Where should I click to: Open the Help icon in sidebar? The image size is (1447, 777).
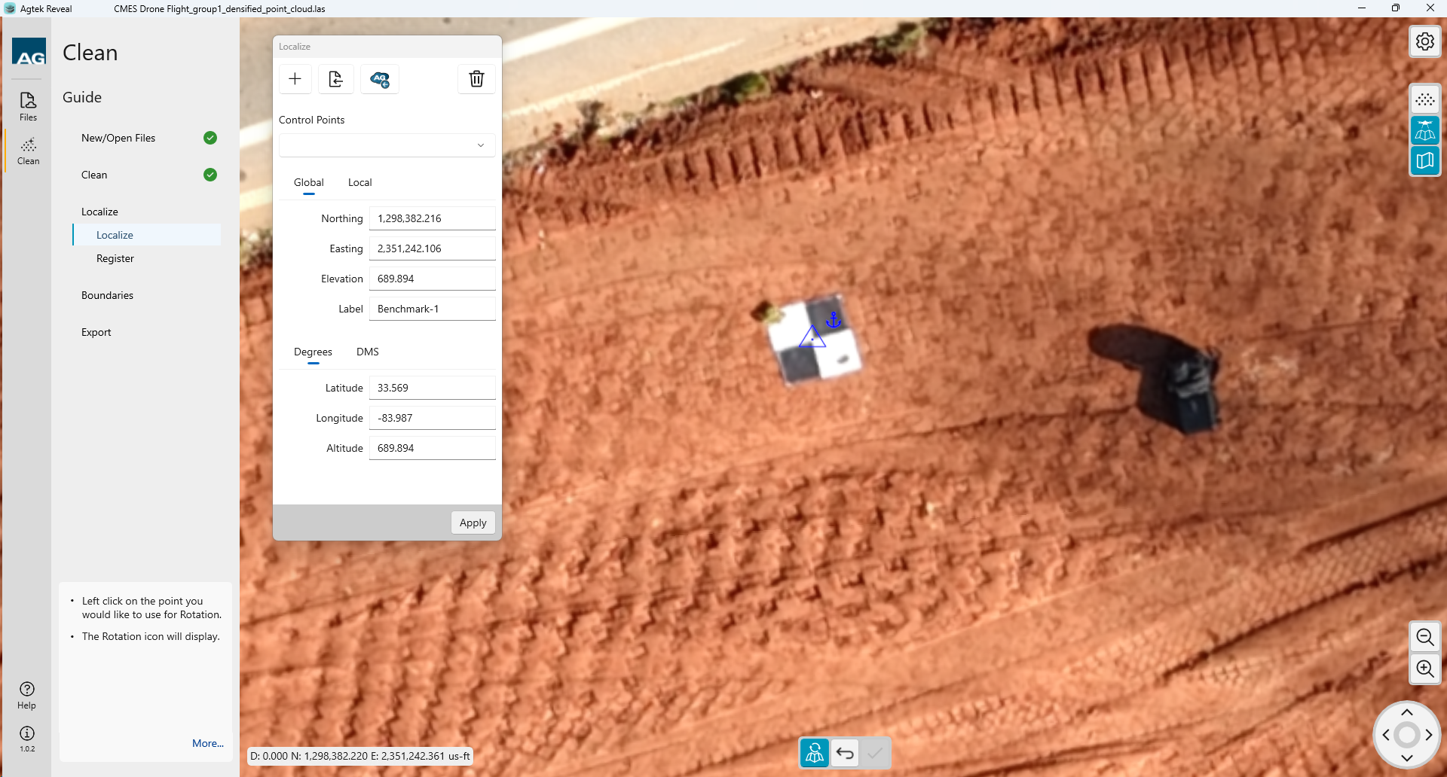[x=27, y=694]
